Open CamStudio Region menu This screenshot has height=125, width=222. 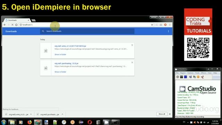pyautogui.click(x=183, y=73)
